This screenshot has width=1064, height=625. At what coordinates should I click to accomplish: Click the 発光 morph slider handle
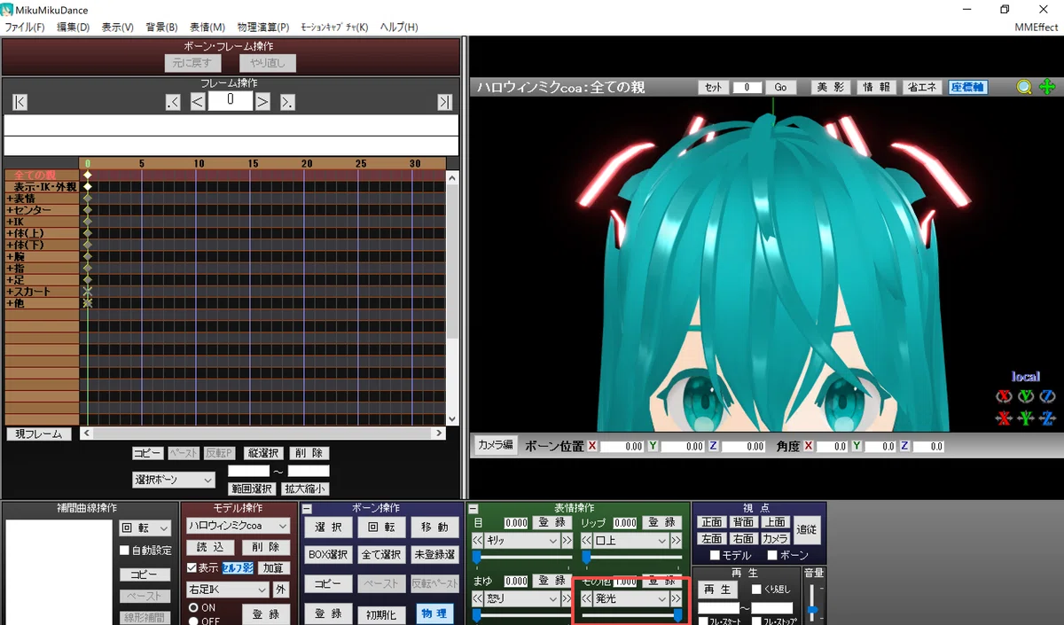pyautogui.click(x=678, y=614)
